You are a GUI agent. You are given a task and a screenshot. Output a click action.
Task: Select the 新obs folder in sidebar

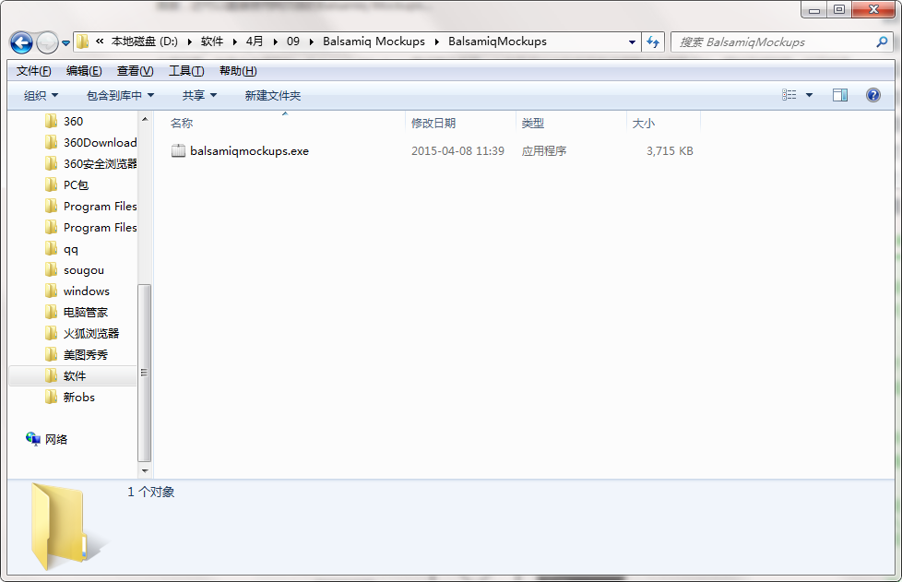click(x=78, y=398)
